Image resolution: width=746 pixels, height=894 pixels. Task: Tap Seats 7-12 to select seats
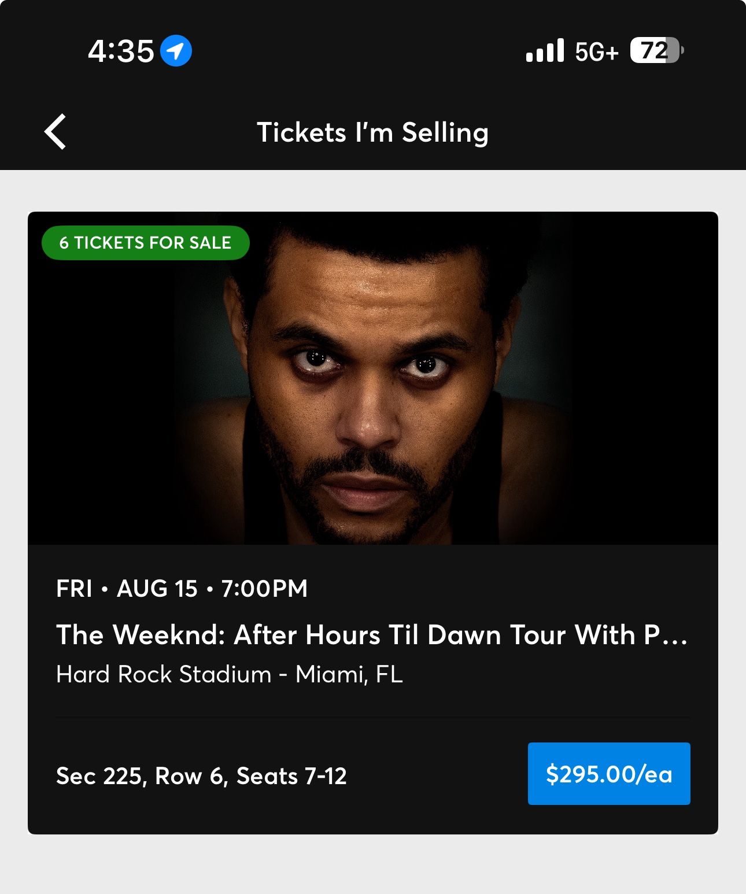point(306,777)
